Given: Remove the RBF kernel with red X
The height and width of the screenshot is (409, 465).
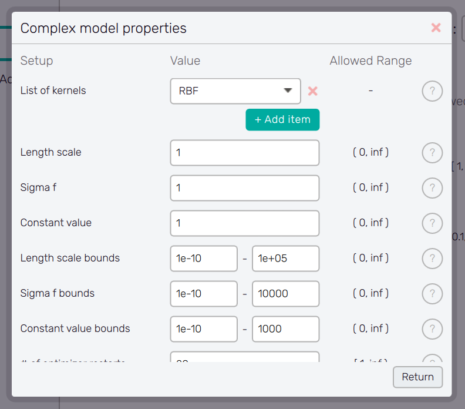Looking at the screenshot, I should (313, 91).
